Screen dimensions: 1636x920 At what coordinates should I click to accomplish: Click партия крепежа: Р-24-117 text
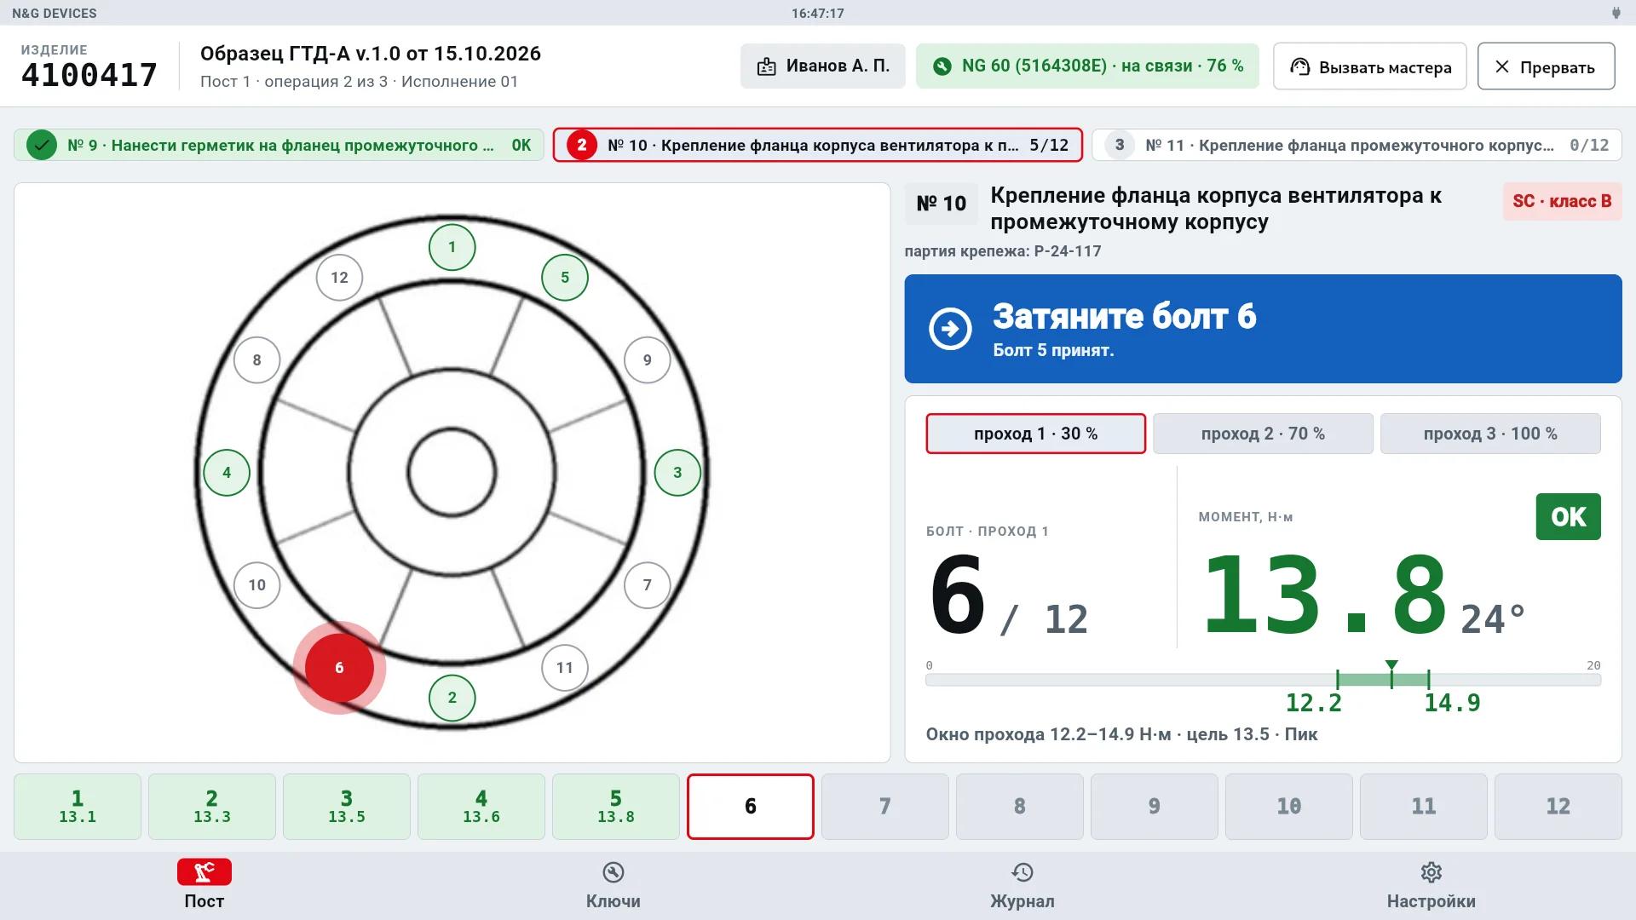point(1003,251)
